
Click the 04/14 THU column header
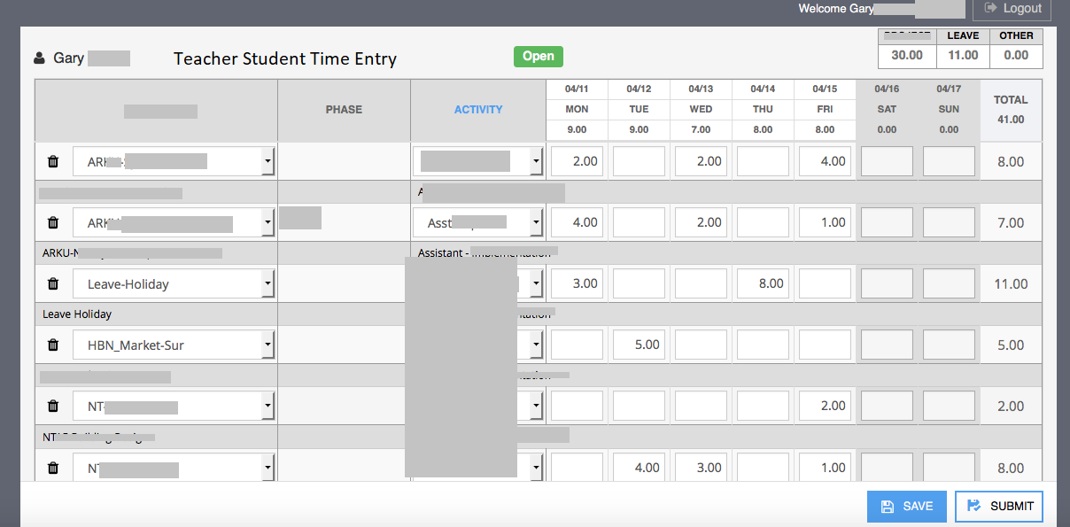tap(763, 110)
